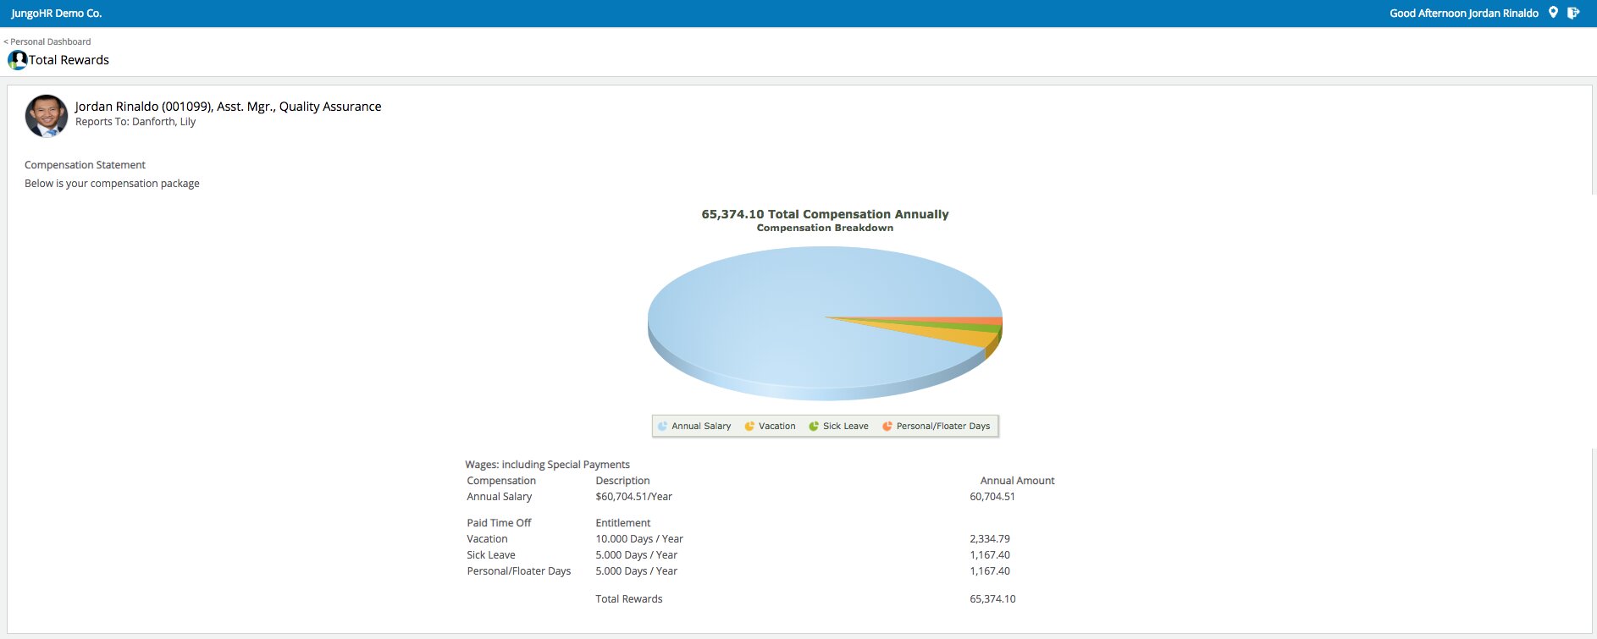This screenshot has width=1597, height=639.
Task: Go back to Personal Dashboard
Action: click(48, 41)
